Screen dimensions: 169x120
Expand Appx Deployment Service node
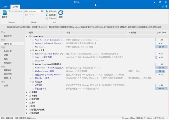click(30, 40)
